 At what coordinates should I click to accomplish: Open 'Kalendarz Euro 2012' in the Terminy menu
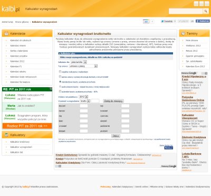coord(195,67)
